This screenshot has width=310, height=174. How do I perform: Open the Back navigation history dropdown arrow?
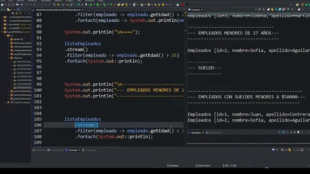[166, 4]
